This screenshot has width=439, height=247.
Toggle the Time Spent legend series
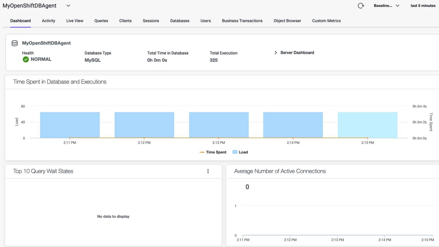(x=213, y=152)
